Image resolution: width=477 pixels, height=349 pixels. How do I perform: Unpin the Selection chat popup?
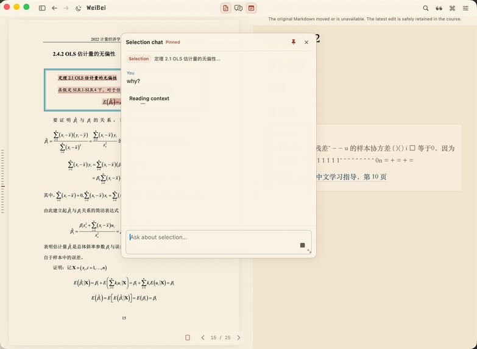click(x=294, y=42)
